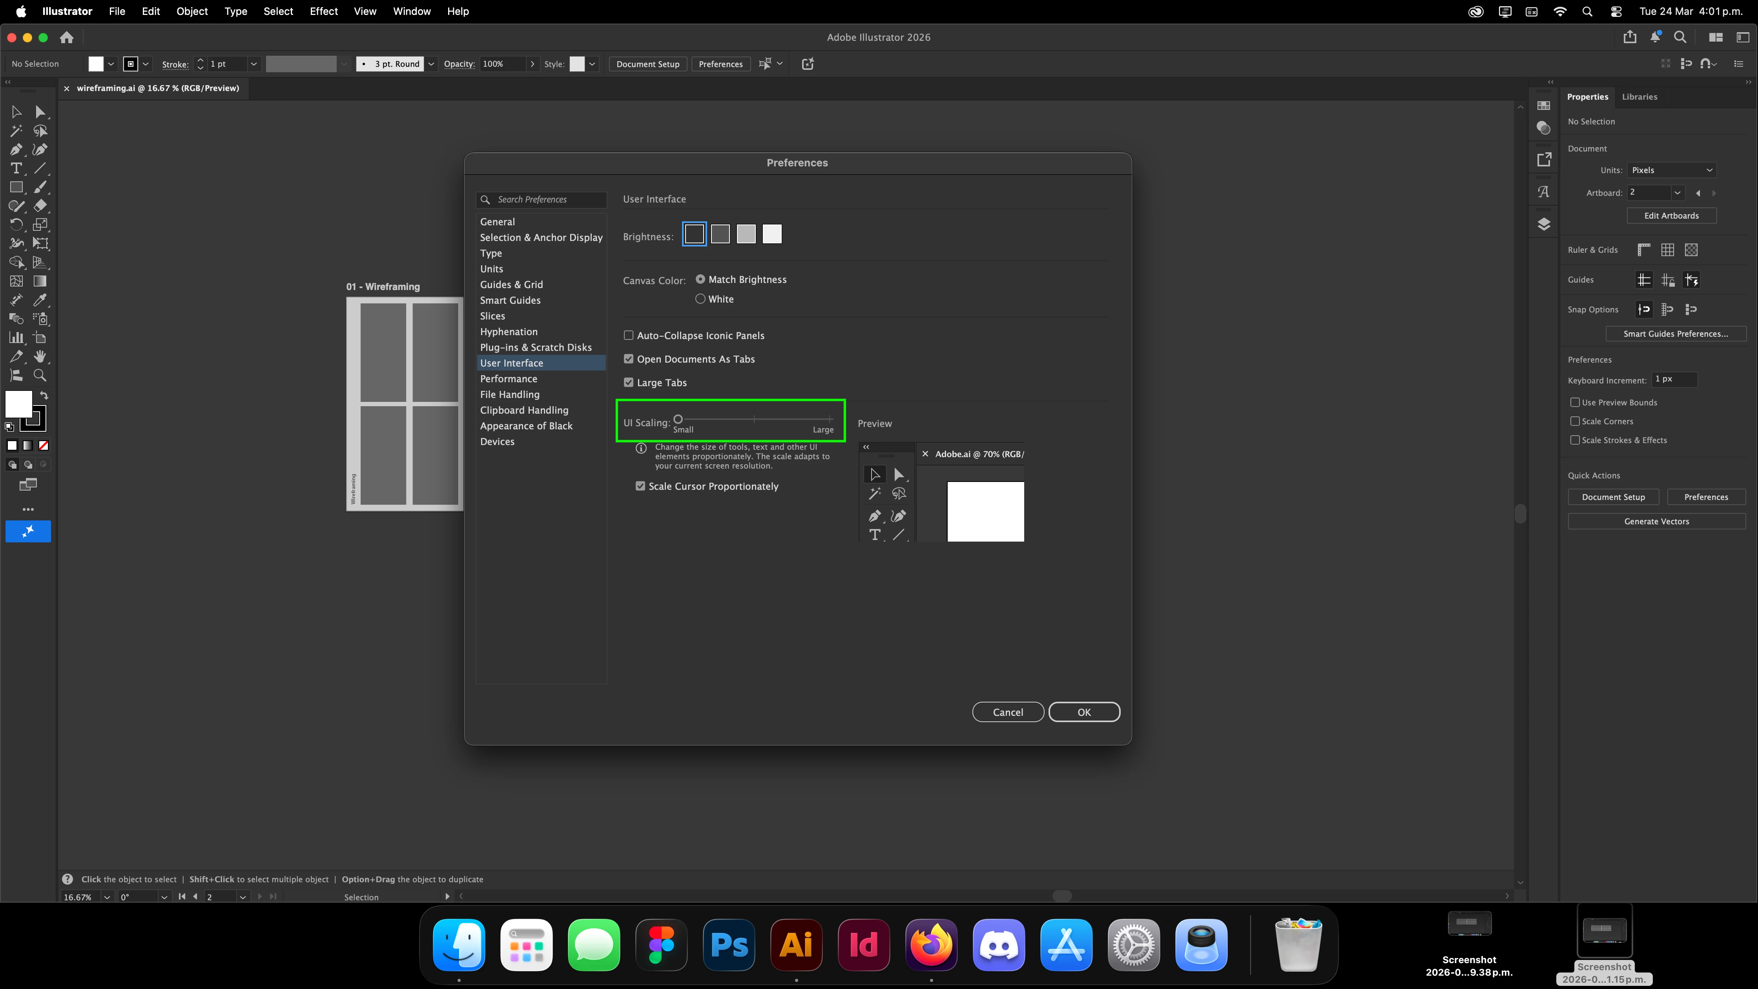The width and height of the screenshot is (1758, 989).
Task: Enable Auto-Collapse Iconic Panels checkbox
Action: [x=629, y=336]
